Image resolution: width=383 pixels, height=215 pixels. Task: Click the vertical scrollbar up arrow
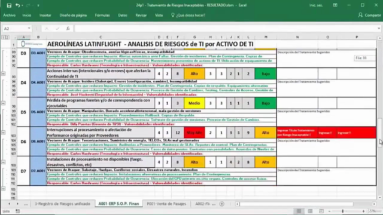pyautogui.click(x=380, y=38)
